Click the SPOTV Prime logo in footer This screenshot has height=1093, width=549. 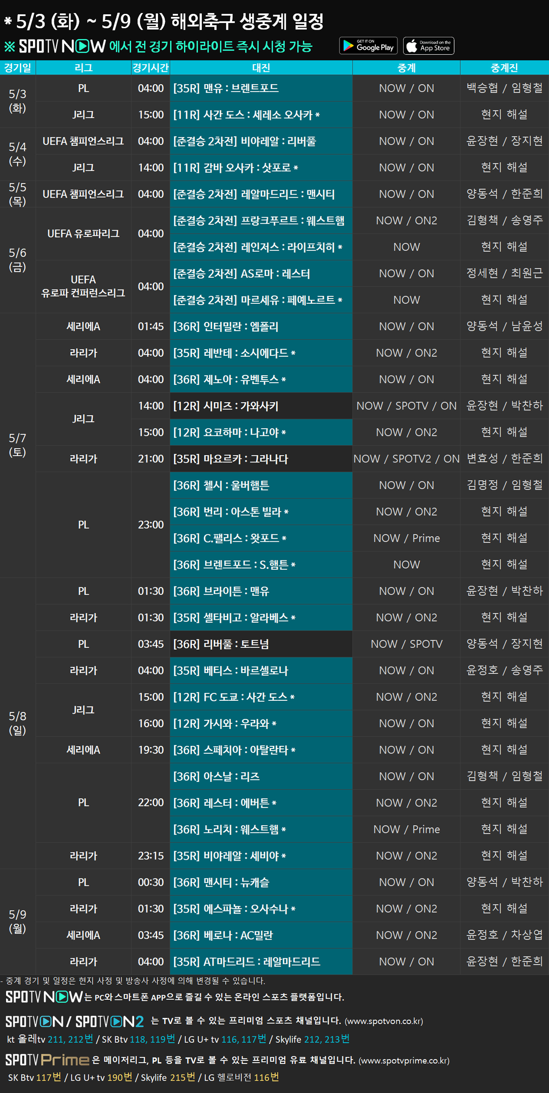point(47,1060)
